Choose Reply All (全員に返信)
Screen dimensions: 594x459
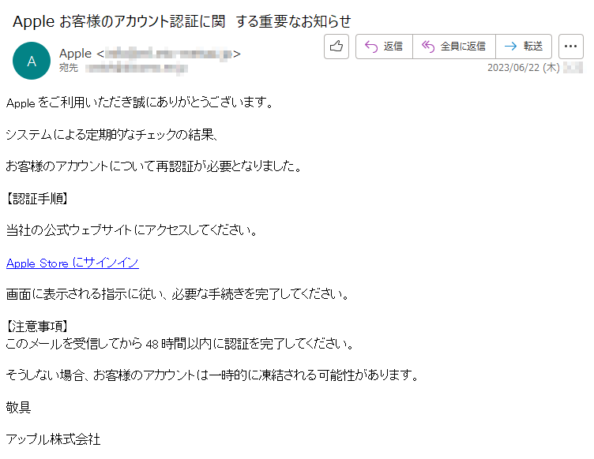454,47
